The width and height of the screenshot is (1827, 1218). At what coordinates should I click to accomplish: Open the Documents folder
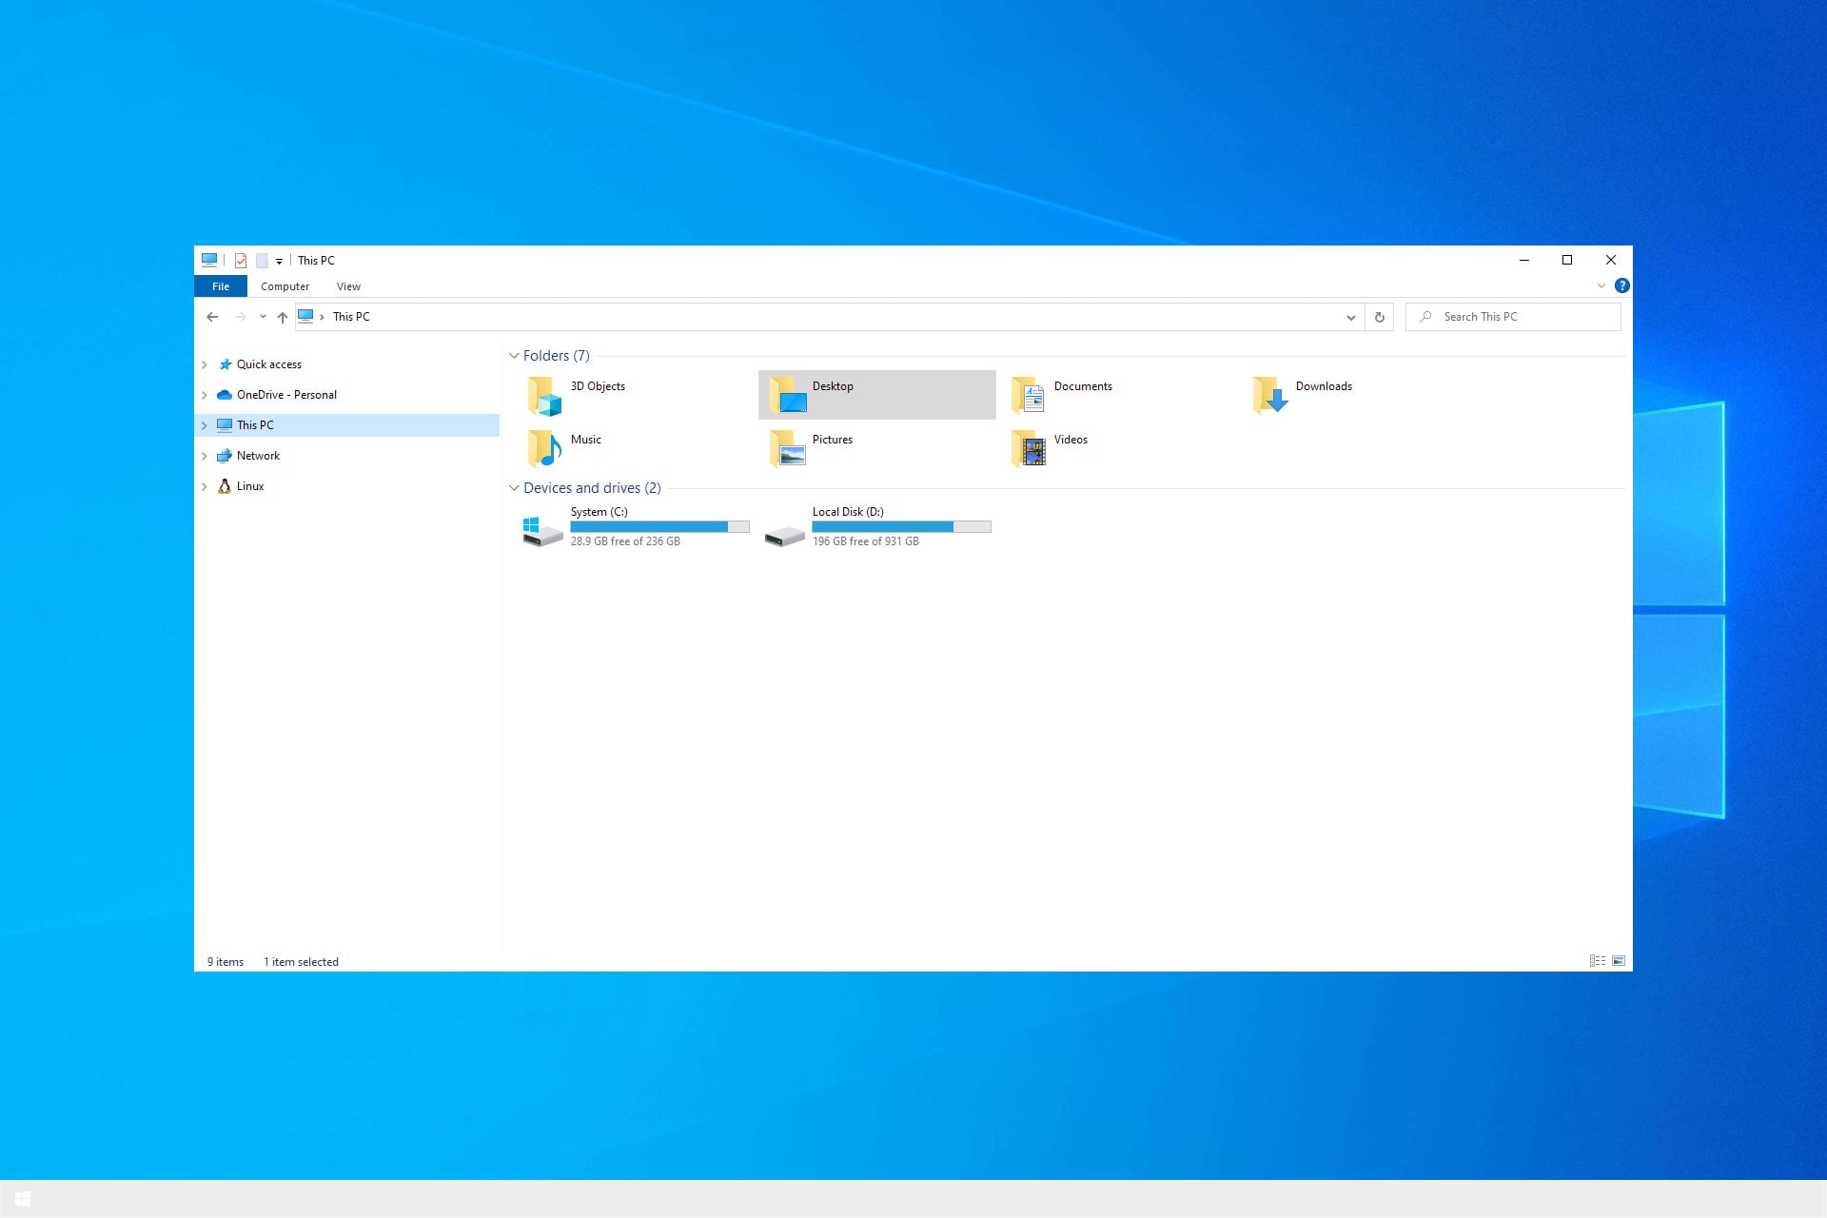tap(1083, 394)
